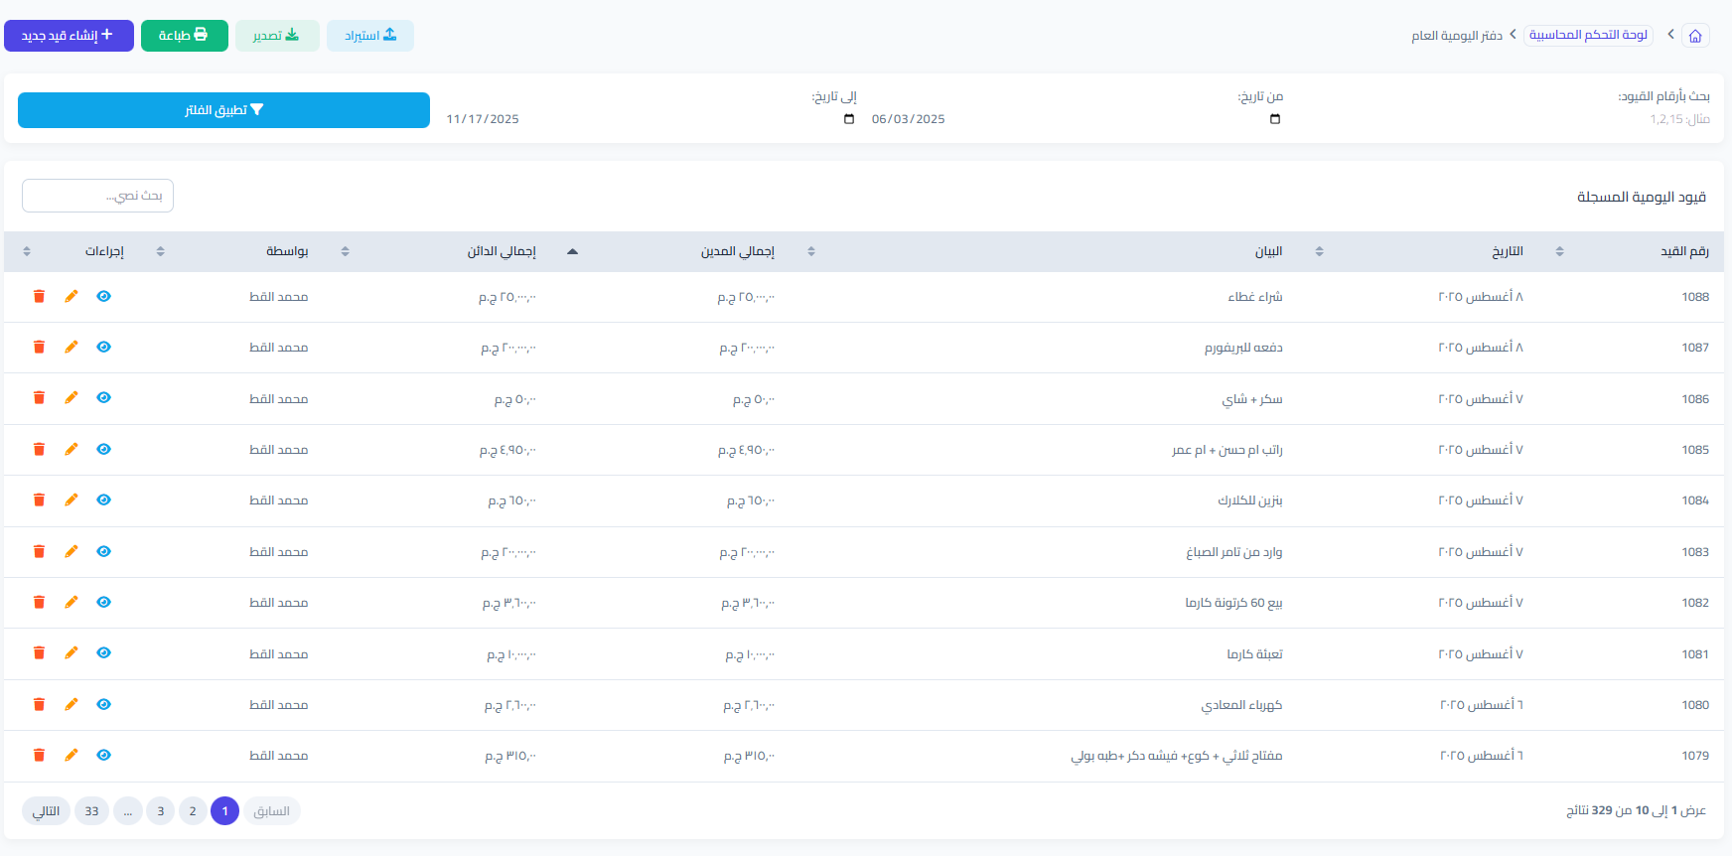This screenshot has height=856, width=1732.
Task: Click the home icon in breadcrumb
Action: coord(1695,36)
